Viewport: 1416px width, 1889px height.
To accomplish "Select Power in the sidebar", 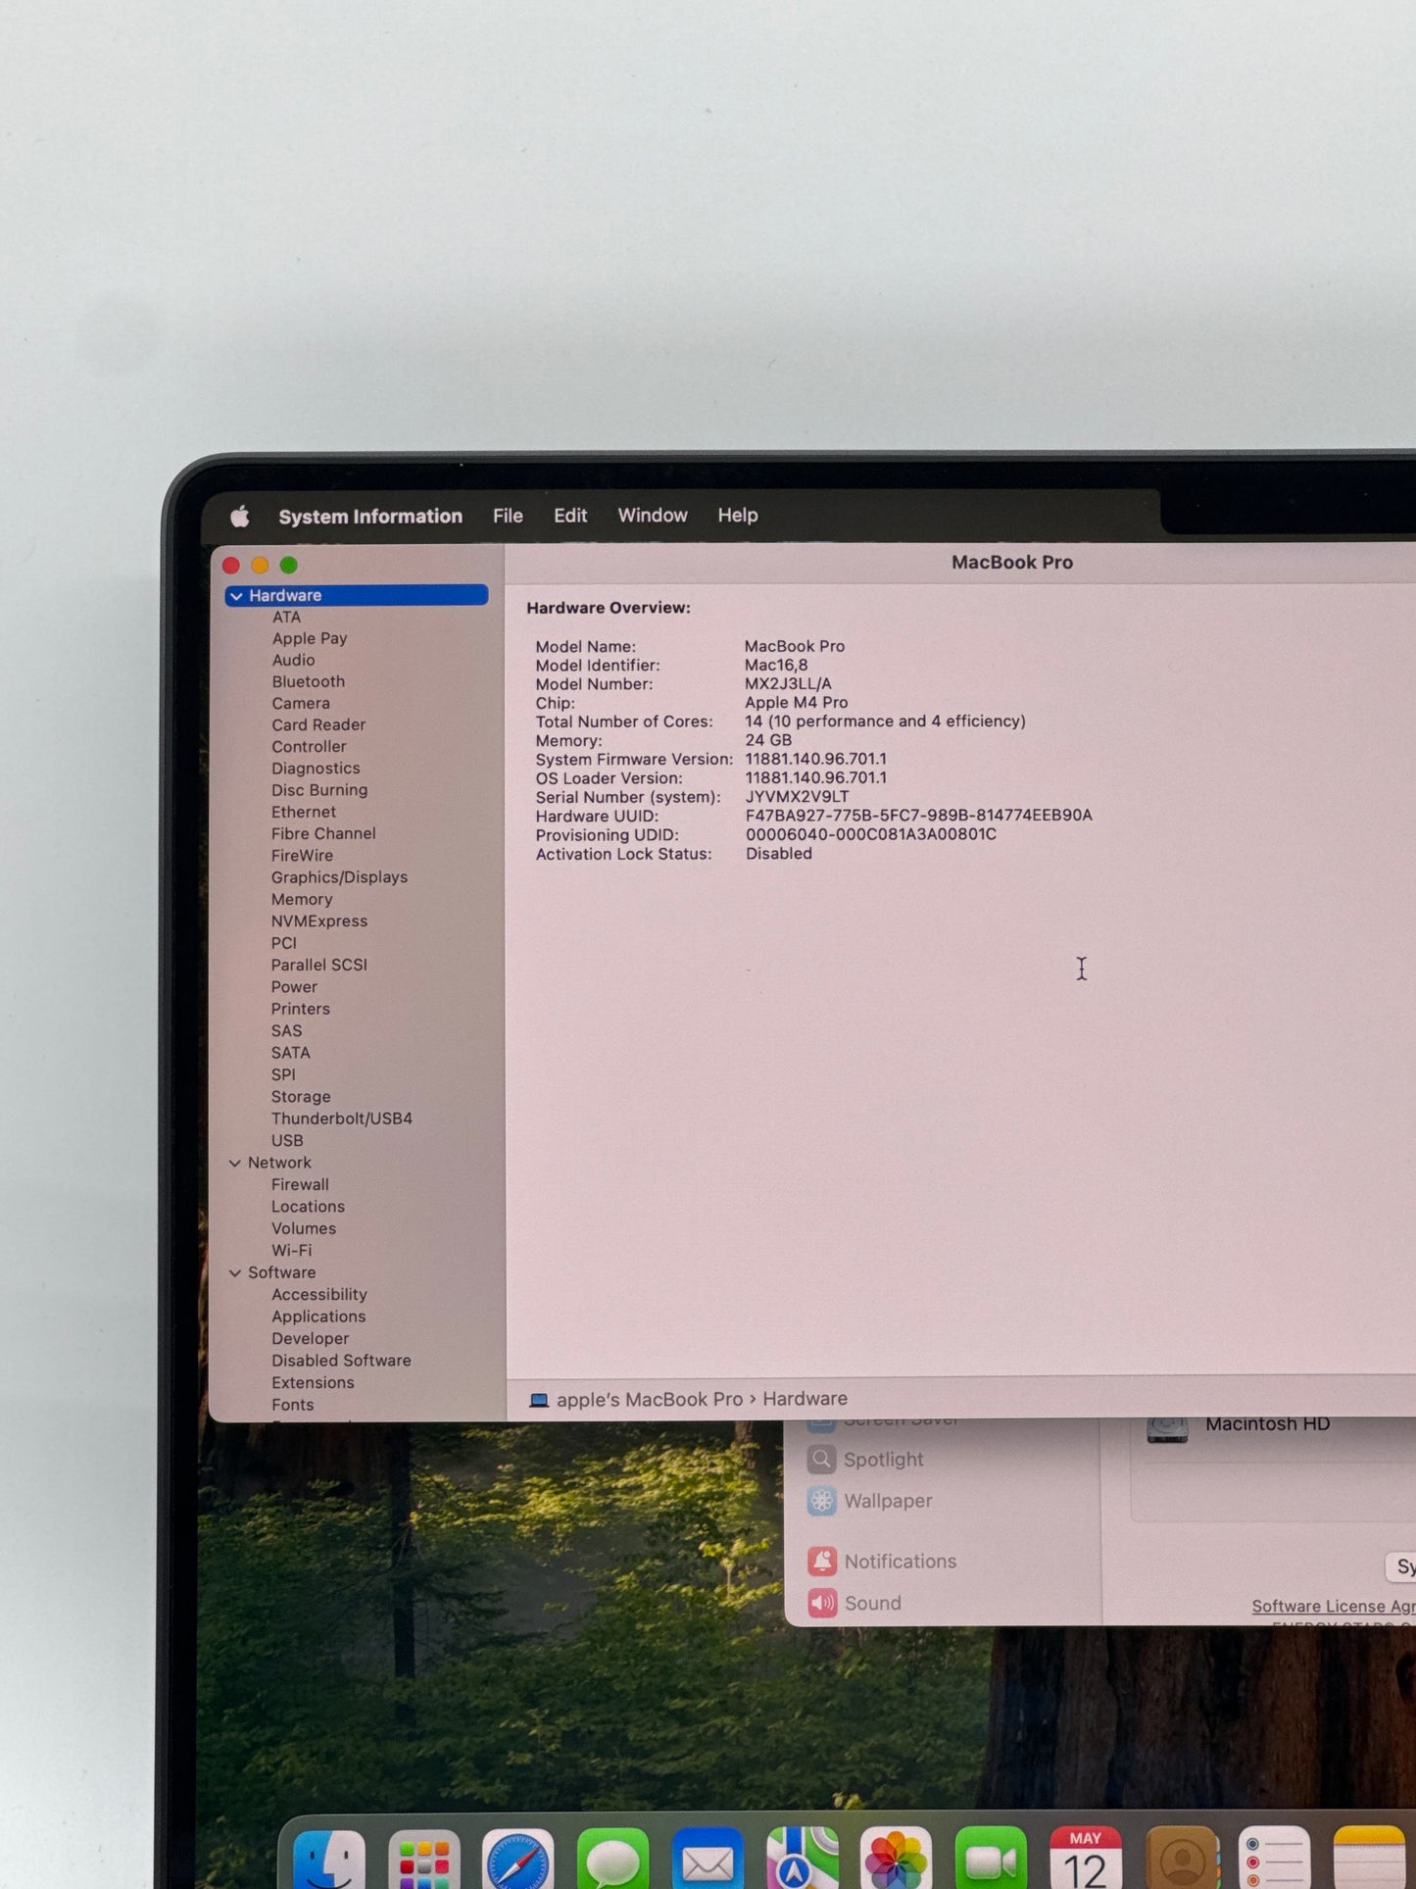I will [294, 987].
